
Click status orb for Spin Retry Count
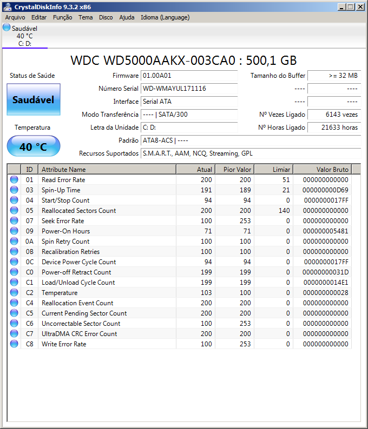click(x=14, y=241)
